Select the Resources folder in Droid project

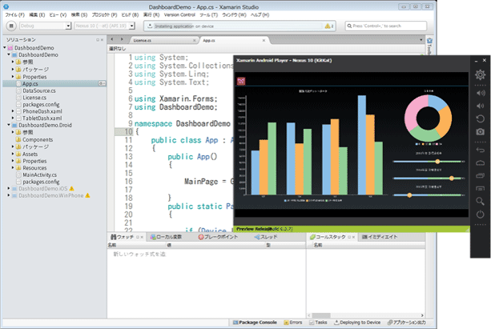click(34, 168)
